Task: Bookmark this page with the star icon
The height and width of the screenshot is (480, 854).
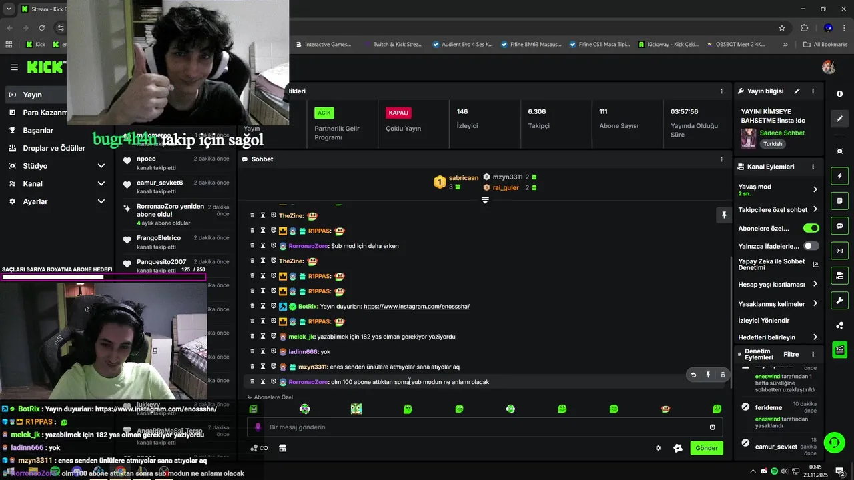Action: 782,28
